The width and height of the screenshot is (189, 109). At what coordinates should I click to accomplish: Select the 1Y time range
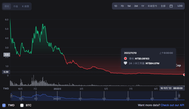coord(143,6)
